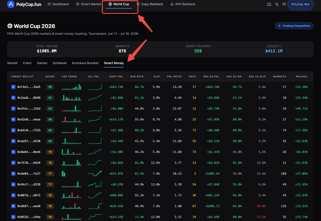
Task: Open the Medium M icon link
Action: coord(284,4)
